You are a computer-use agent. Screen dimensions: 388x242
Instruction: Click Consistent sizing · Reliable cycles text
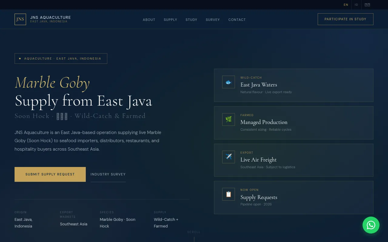pyautogui.click(x=266, y=129)
